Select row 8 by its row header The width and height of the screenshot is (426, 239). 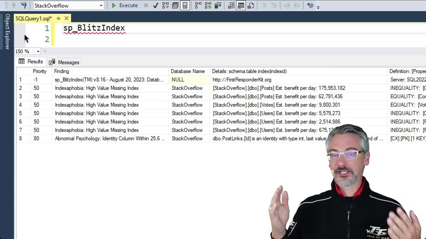point(23,138)
